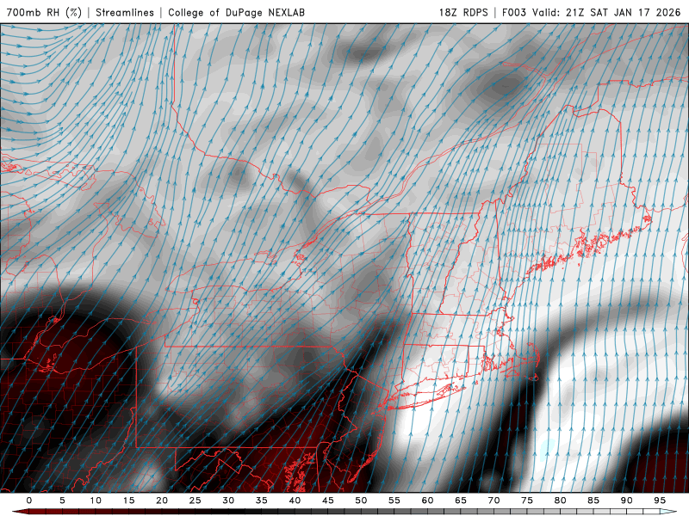Image resolution: width=689 pixels, height=516 pixels.
Task: Click the "65" colorbar label
Action: pos(461,501)
